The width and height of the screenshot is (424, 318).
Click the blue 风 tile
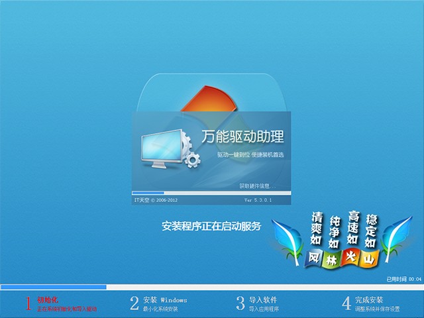coord(314,258)
